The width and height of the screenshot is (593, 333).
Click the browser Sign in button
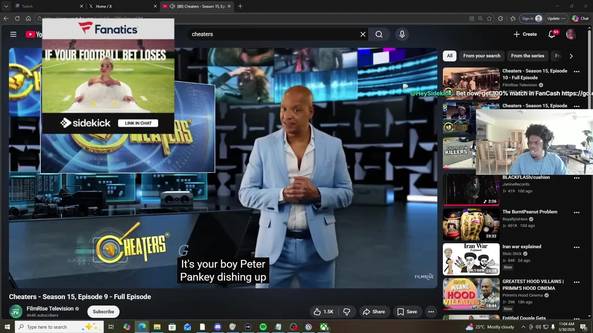coord(531,18)
